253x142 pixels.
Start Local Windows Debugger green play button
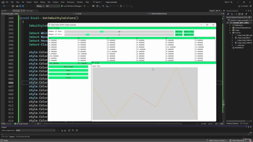[x=62, y=6]
